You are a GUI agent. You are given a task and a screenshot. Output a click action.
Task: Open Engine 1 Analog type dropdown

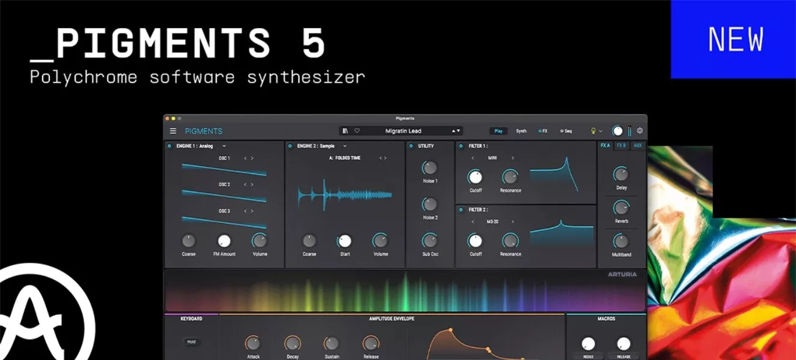224,146
